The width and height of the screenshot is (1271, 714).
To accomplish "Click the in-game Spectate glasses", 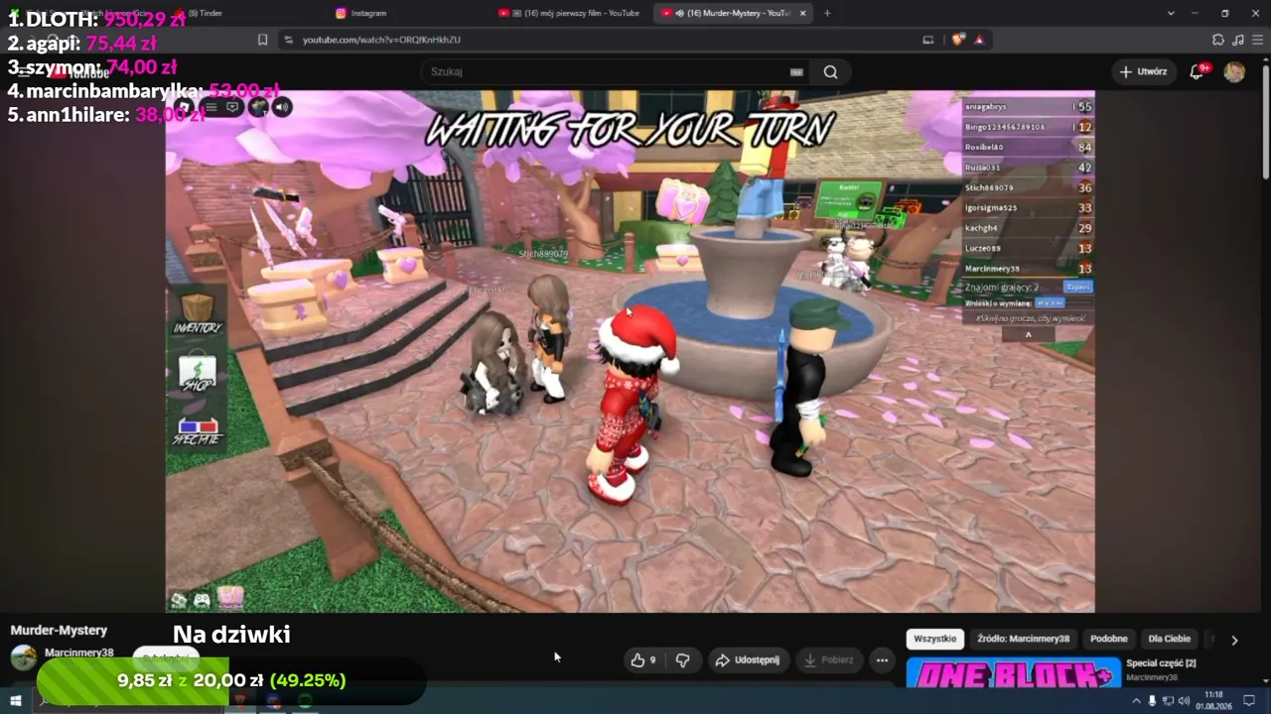I will (197, 431).
